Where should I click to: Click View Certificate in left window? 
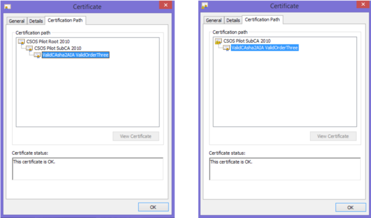point(136,136)
